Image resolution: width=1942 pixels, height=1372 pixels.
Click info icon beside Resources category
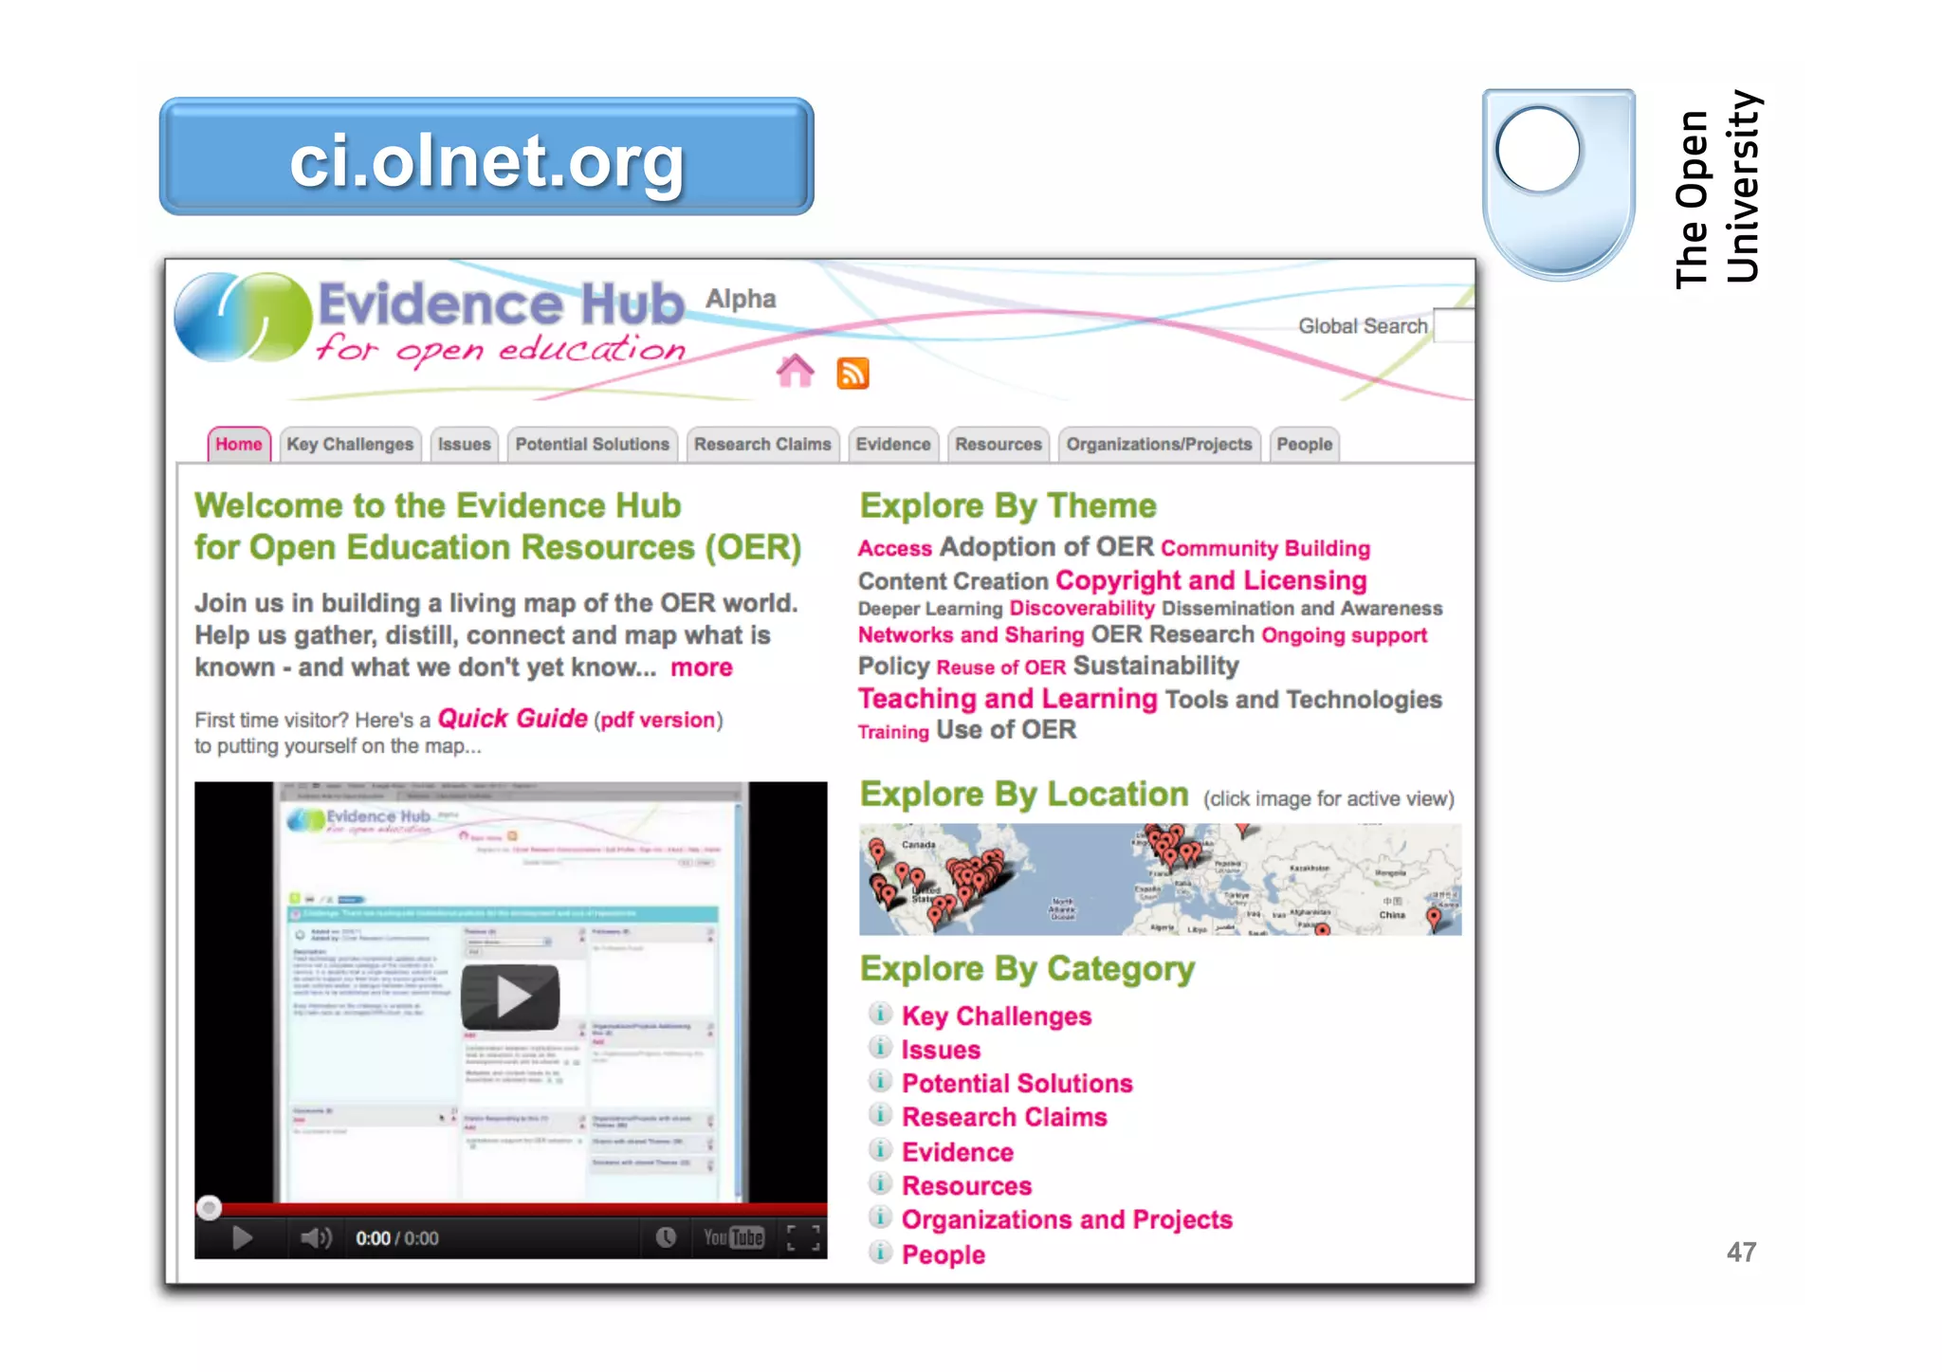[x=880, y=1183]
